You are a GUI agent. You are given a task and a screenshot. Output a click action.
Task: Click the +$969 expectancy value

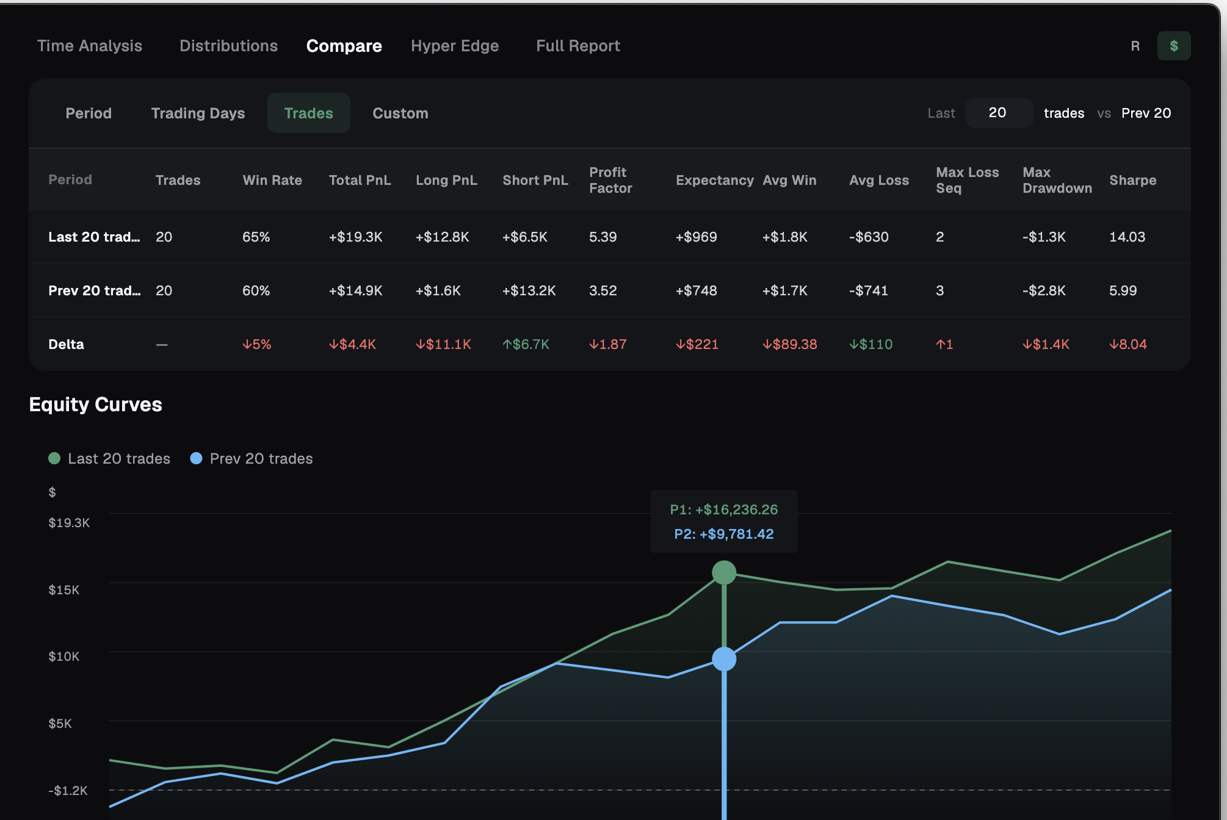(696, 237)
